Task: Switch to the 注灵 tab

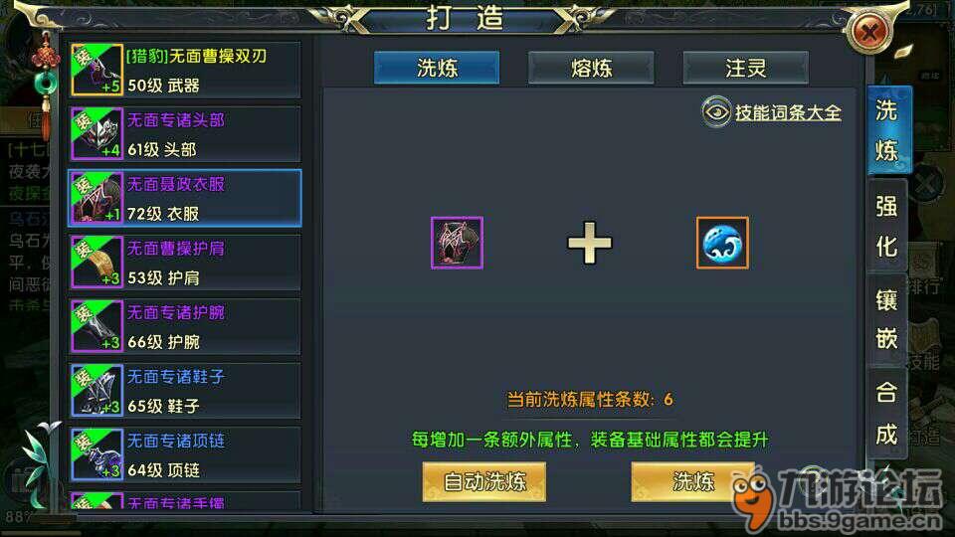Action: (745, 68)
